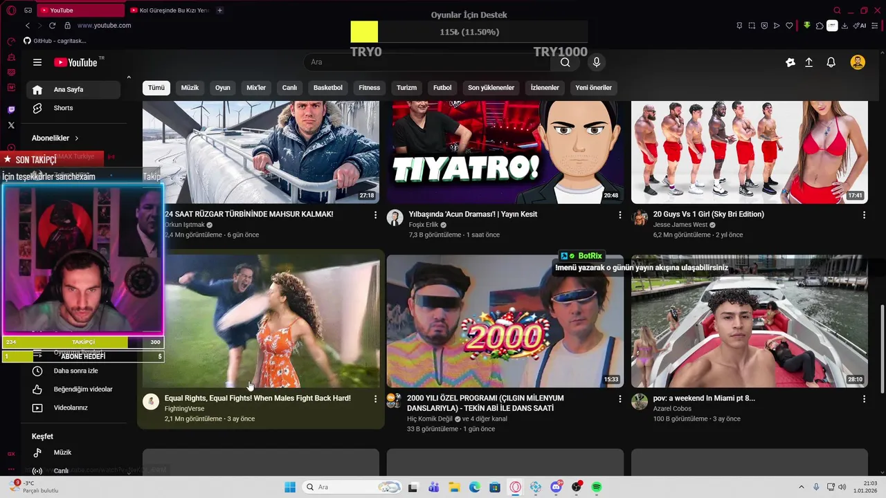This screenshot has width=886, height=498.
Task: Open GX Control speedometer in Opera sidebar
Action: (11, 41)
